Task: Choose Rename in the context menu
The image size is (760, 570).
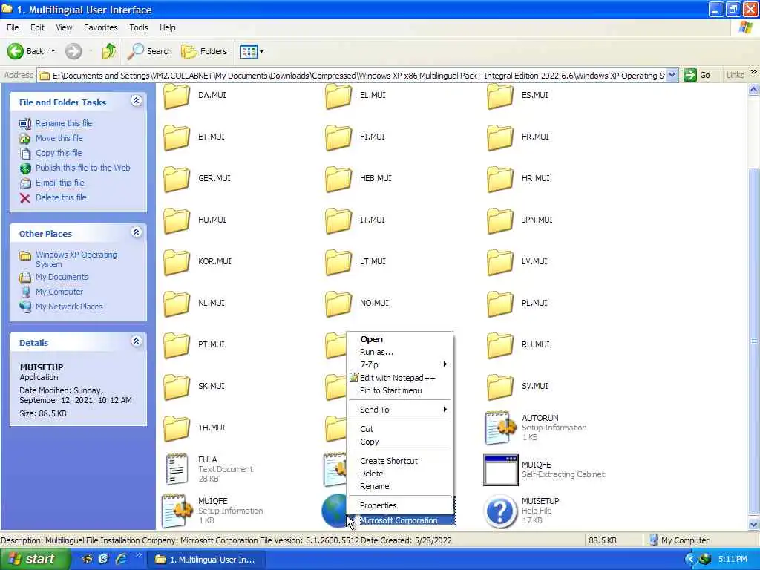Action: coord(400,486)
